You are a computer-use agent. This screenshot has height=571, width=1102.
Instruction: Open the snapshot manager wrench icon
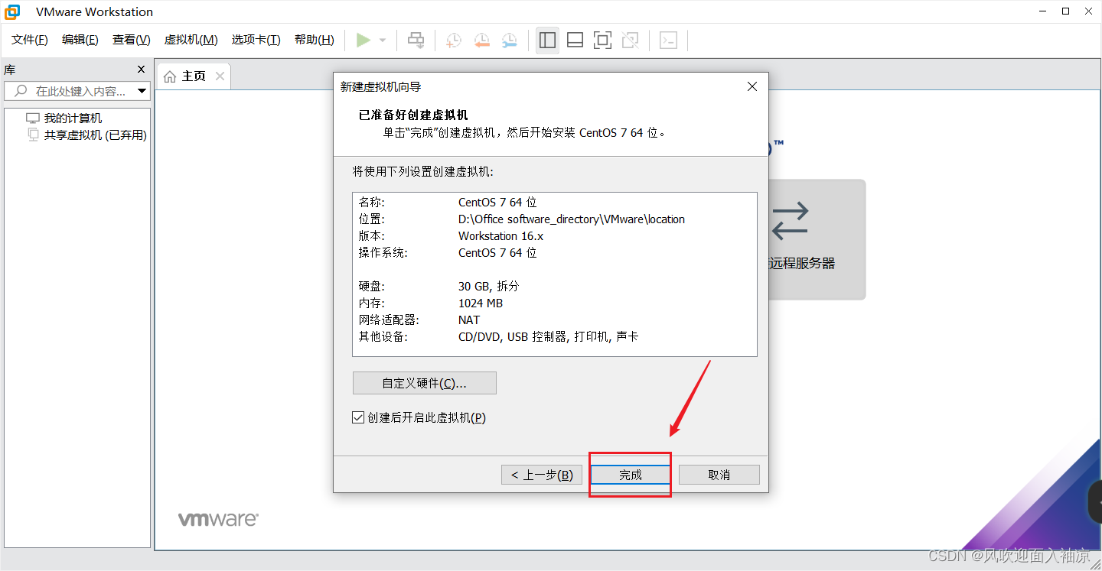pos(509,41)
